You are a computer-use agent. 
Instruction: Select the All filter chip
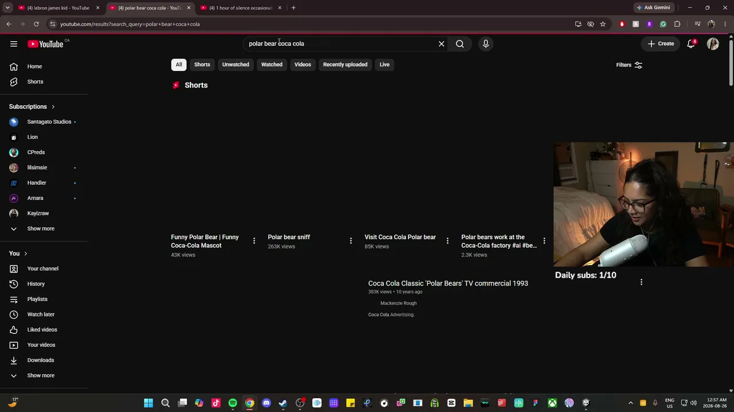pyautogui.click(x=179, y=65)
